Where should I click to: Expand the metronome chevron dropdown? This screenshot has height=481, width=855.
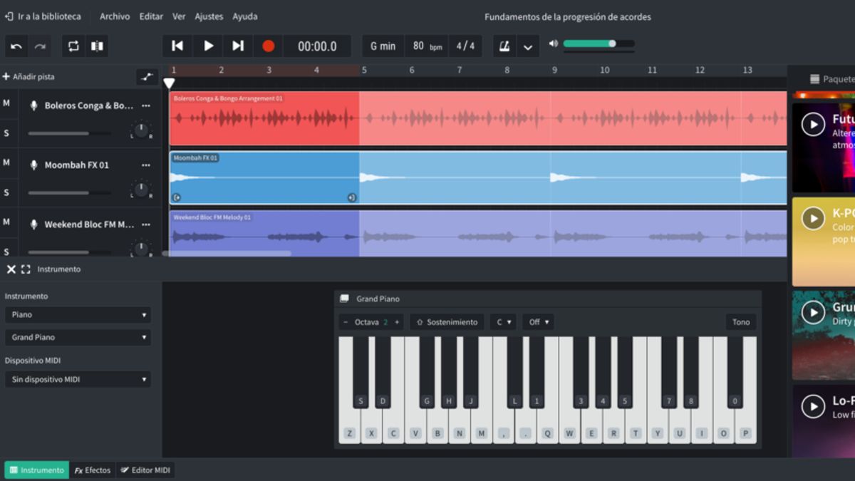click(528, 46)
